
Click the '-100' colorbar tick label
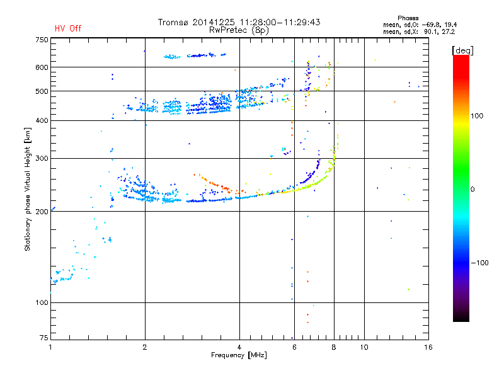coord(479,263)
